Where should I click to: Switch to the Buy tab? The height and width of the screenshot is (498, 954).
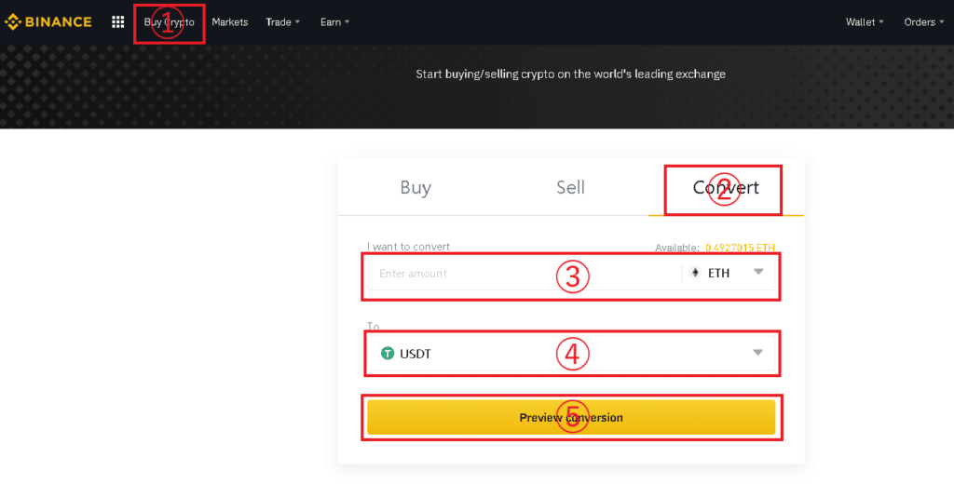(x=416, y=187)
